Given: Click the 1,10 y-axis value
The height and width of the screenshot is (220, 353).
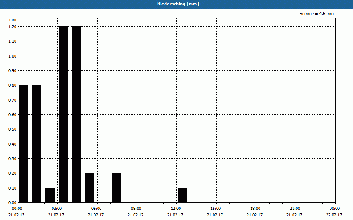Looking at the screenshot, I should click(x=12, y=41).
